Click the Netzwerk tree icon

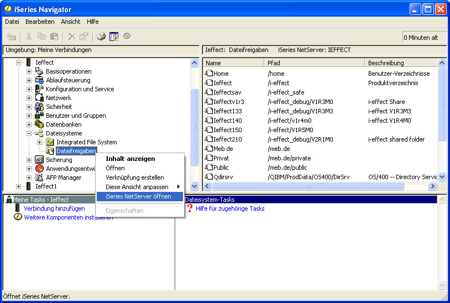tap(39, 98)
